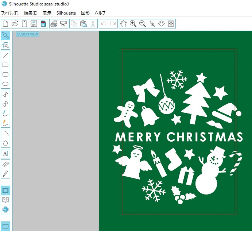The height and width of the screenshot is (231, 252).
Task: Pick the Eraser tool
Action: (x=5, y=164)
